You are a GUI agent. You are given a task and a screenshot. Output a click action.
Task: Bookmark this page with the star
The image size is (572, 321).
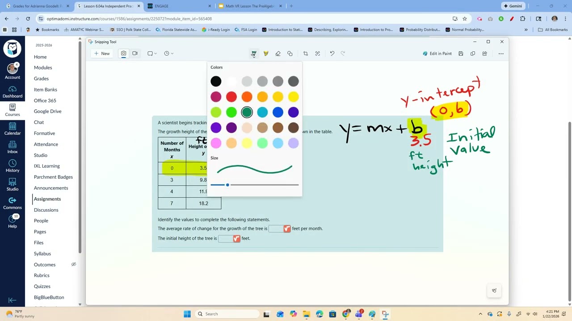tap(465, 19)
